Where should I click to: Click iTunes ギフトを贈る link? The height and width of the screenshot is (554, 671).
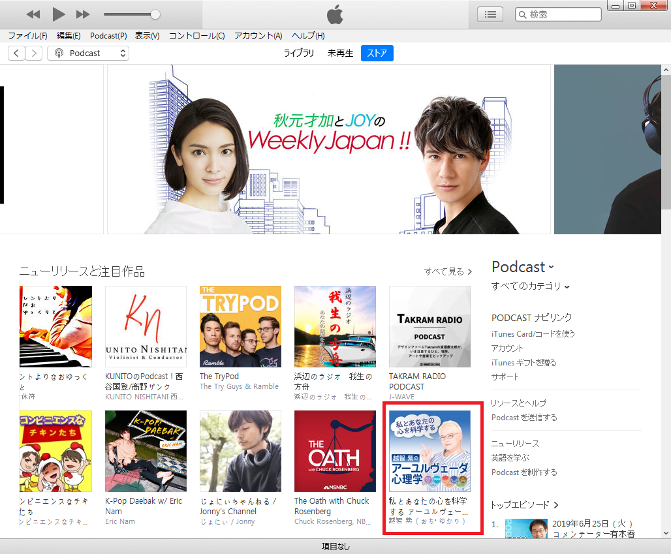[524, 362]
